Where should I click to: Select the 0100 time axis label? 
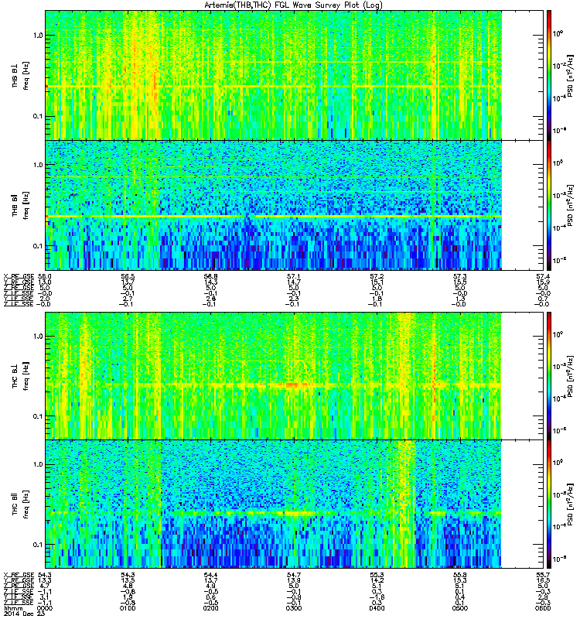click(x=128, y=608)
